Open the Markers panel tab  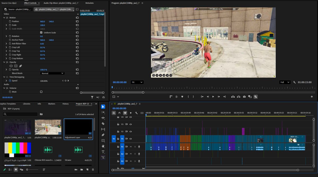pyautogui.click(x=52, y=104)
